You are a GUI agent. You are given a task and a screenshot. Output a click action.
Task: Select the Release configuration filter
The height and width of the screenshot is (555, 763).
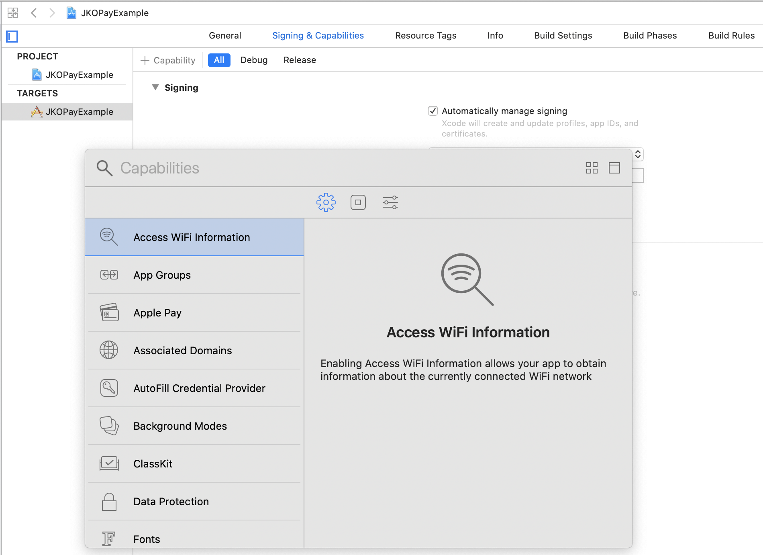pyautogui.click(x=300, y=60)
